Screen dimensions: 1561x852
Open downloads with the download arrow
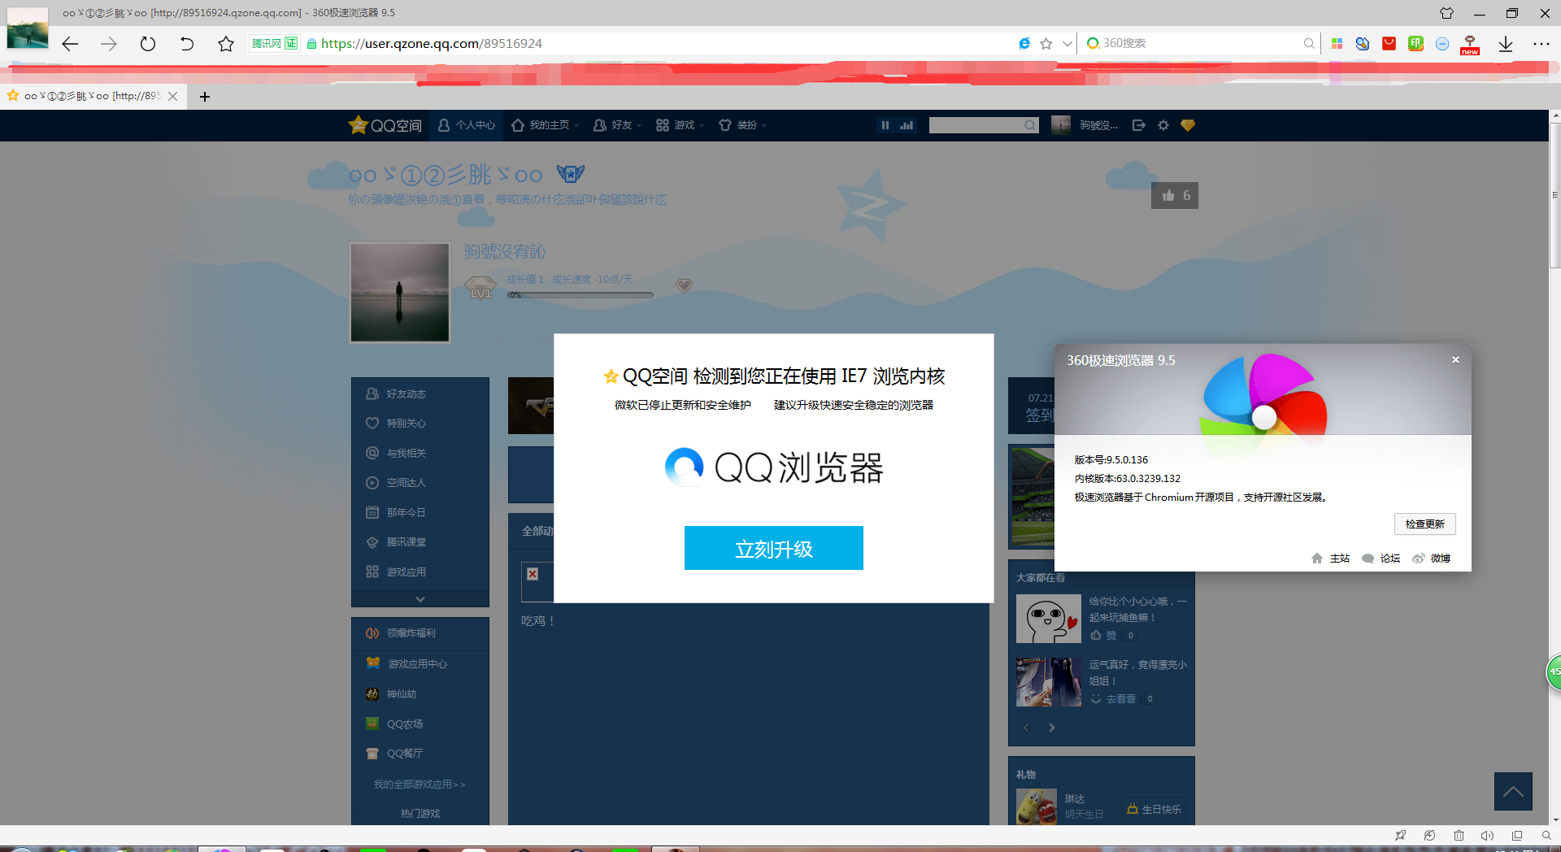1506,44
